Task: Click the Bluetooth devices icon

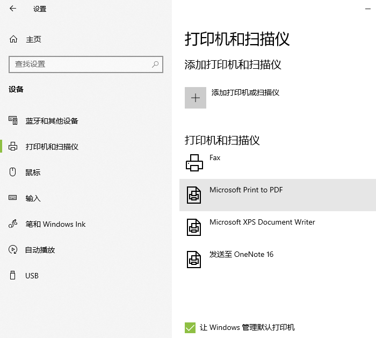Action: tap(13, 120)
